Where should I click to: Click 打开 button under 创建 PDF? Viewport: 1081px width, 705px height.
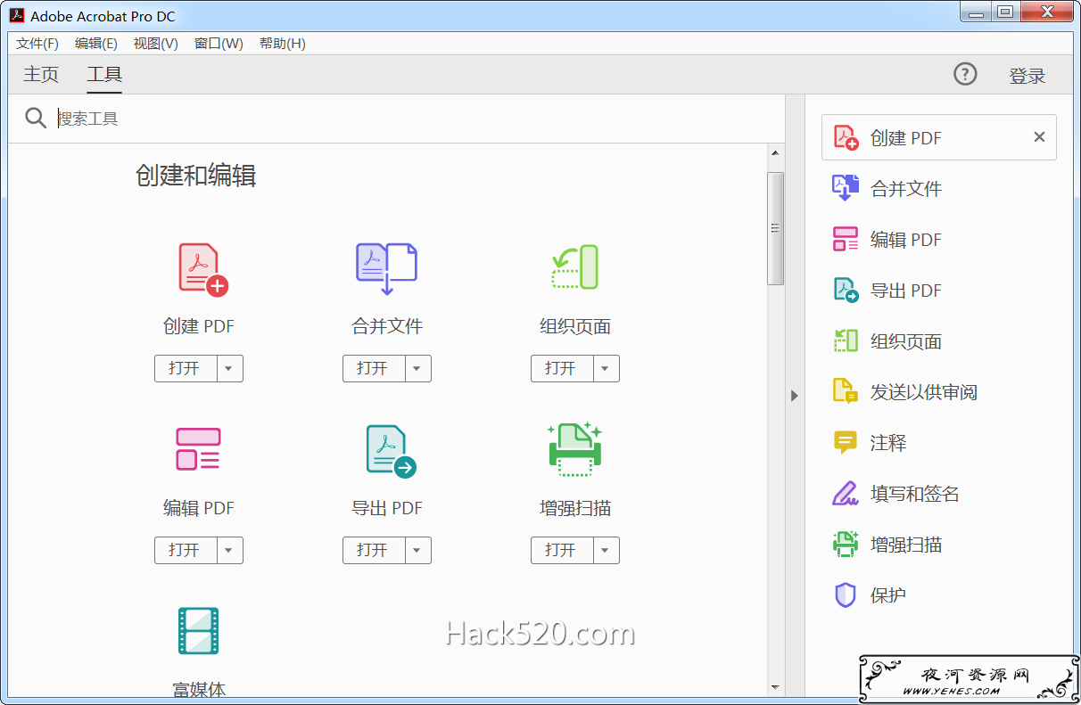pyautogui.click(x=186, y=368)
